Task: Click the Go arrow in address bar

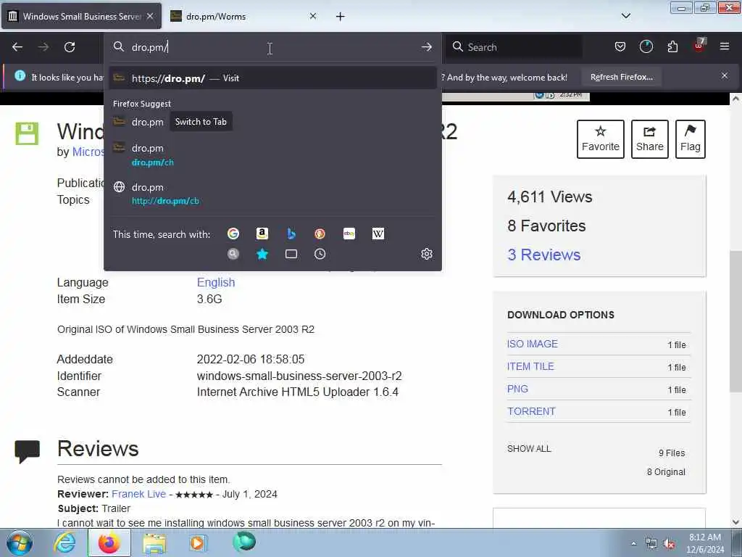Action: (x=426, y=47)
